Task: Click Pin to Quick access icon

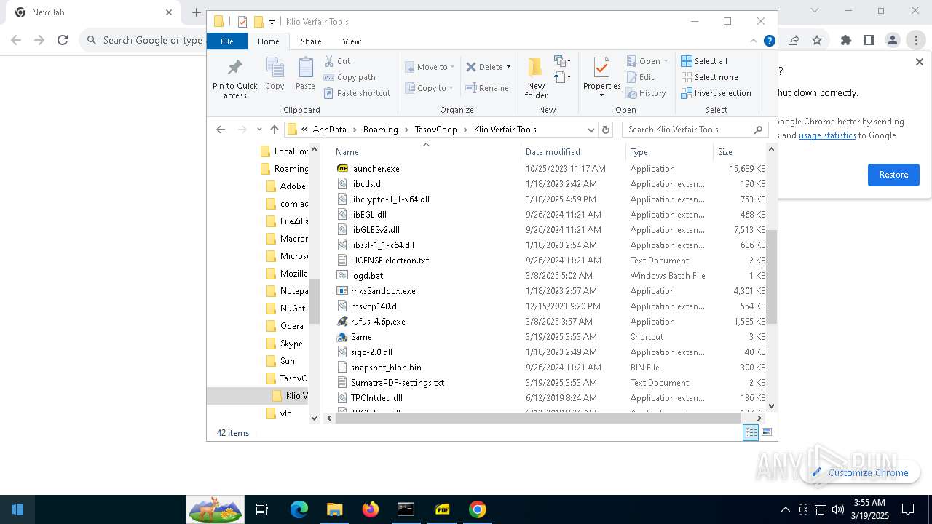Action: (234, 78)
